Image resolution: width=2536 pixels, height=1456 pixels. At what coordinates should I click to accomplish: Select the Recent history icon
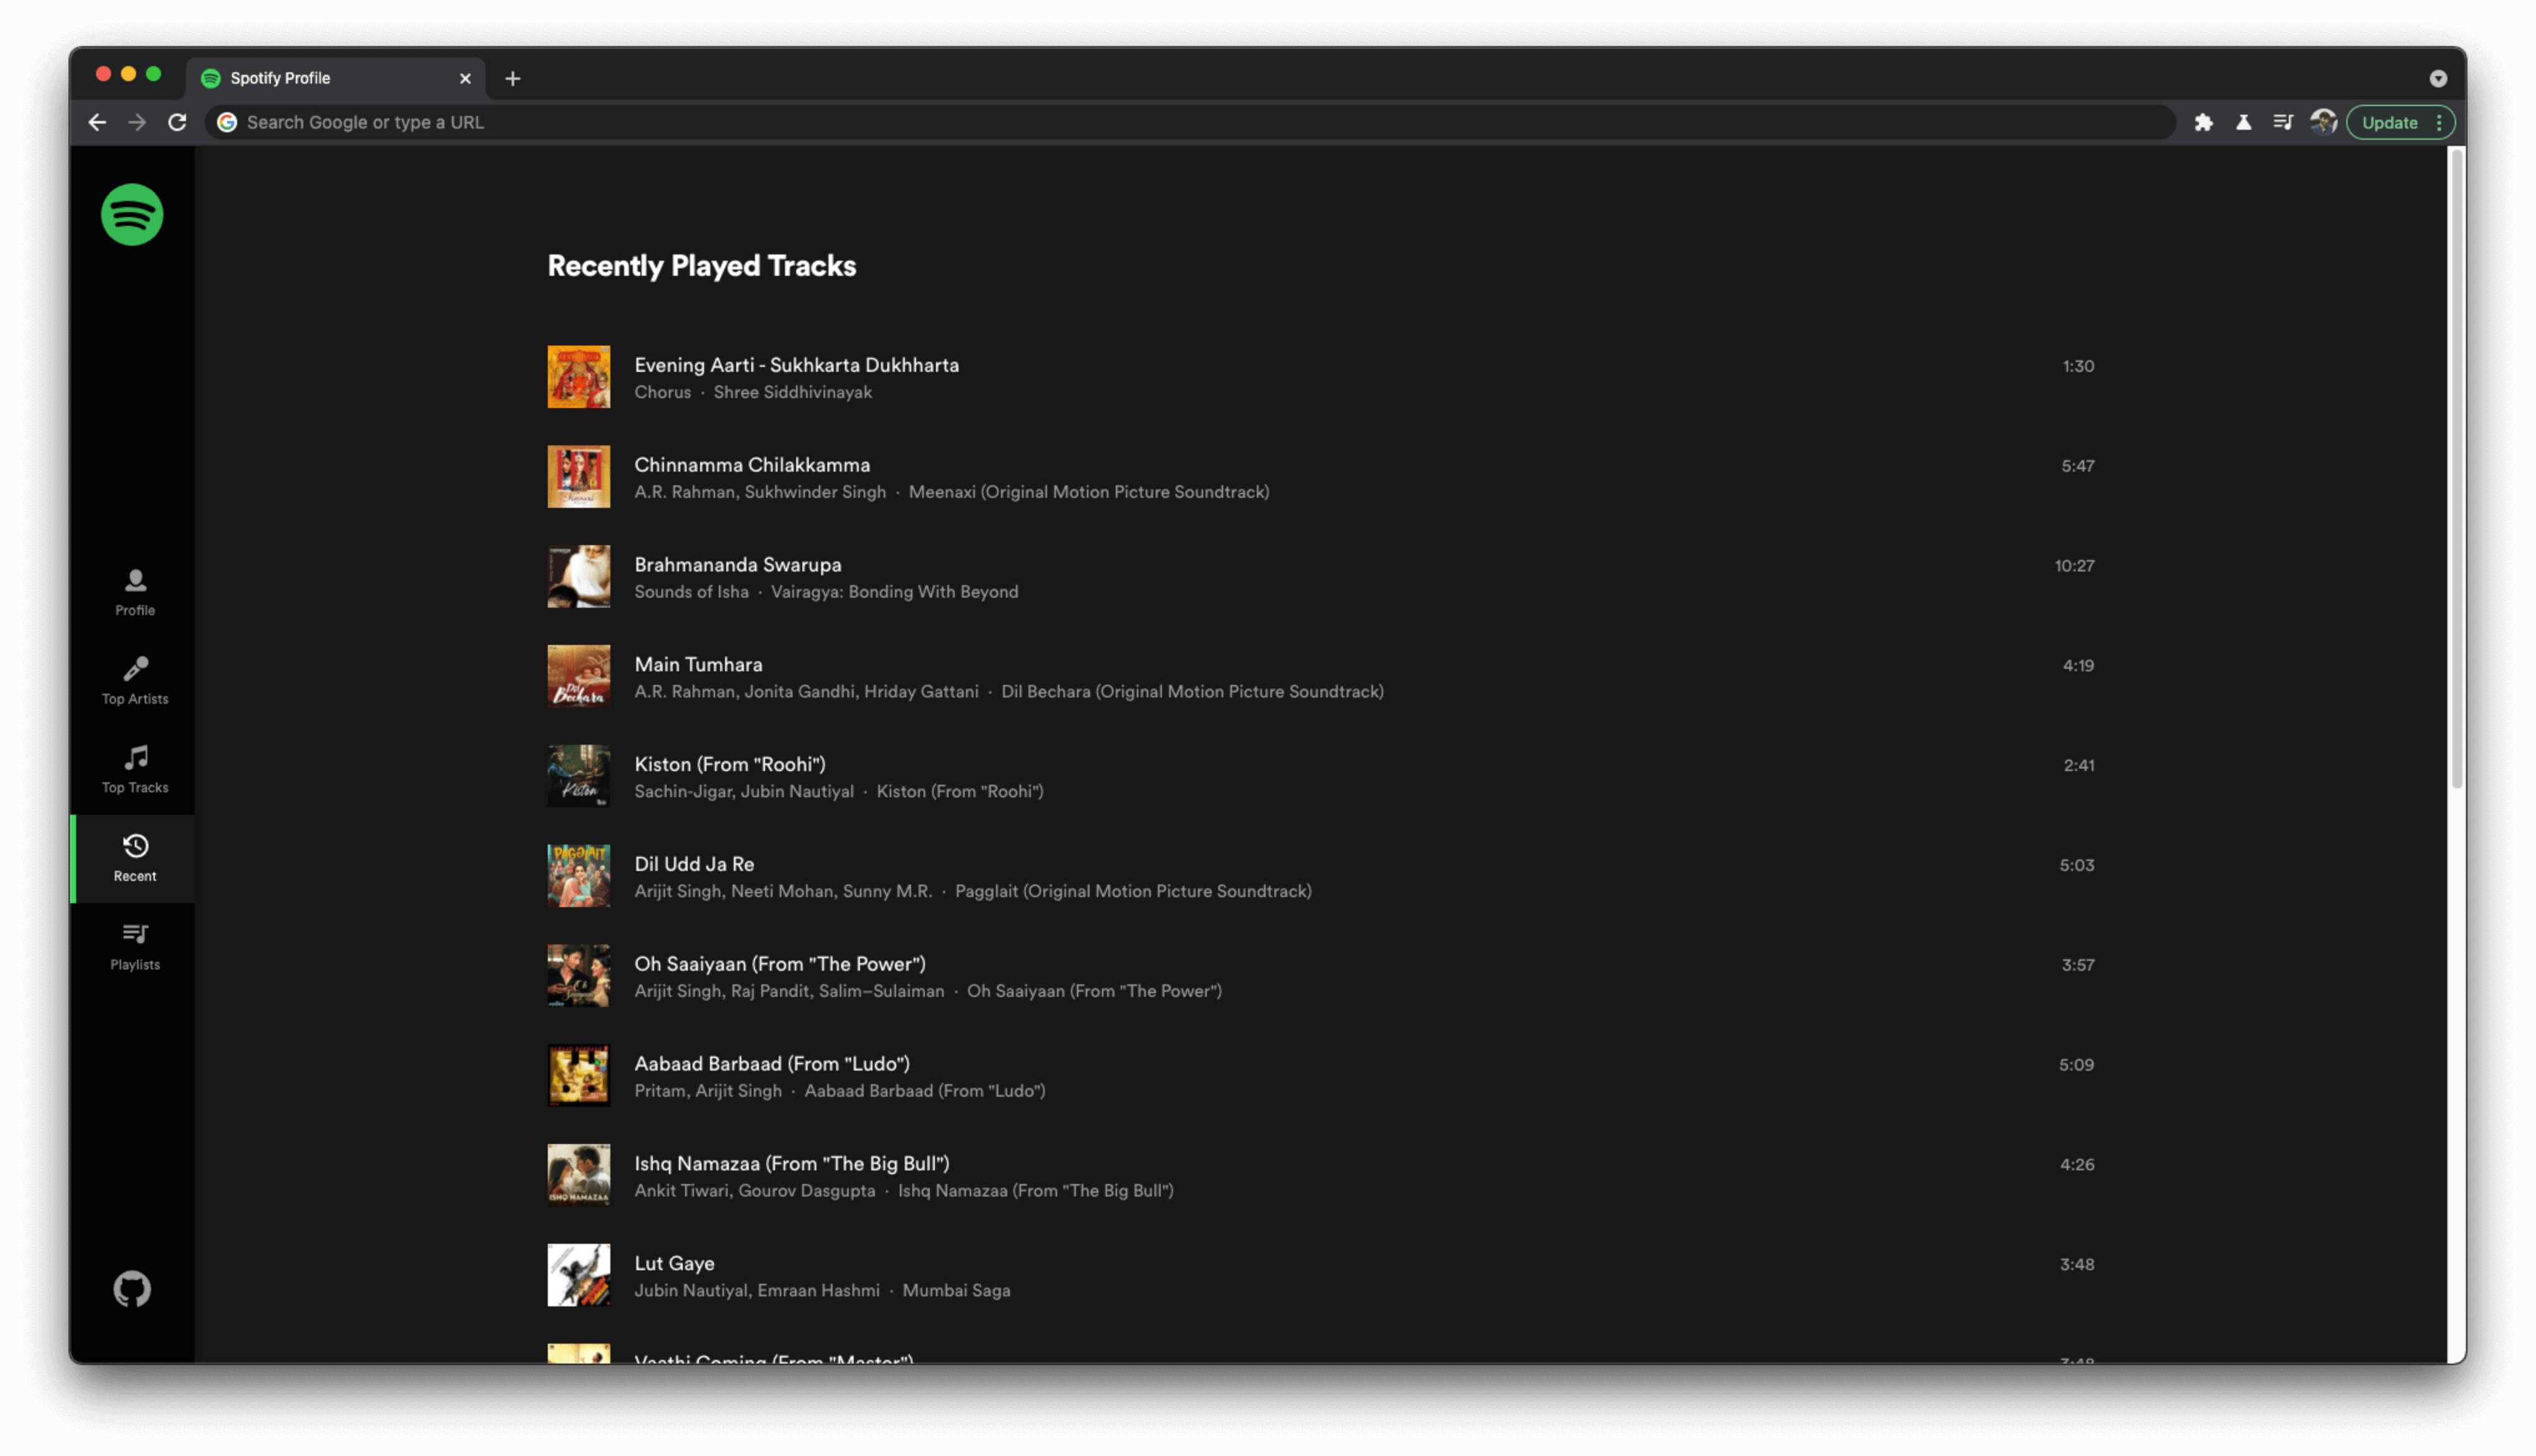pos(135,846)
